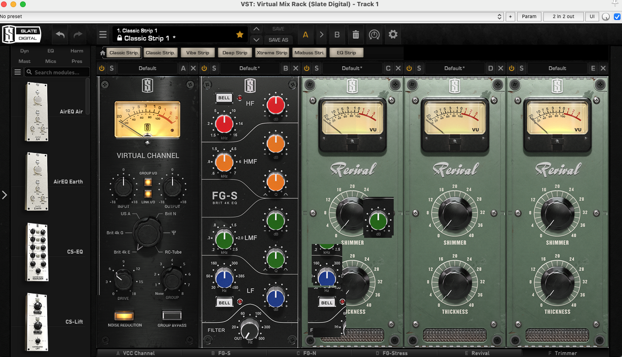Open the Mixbuss Strip tab

[x=309, y=53]
